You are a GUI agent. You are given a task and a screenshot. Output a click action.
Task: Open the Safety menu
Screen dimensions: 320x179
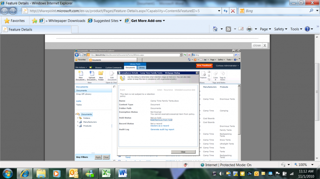281,29
